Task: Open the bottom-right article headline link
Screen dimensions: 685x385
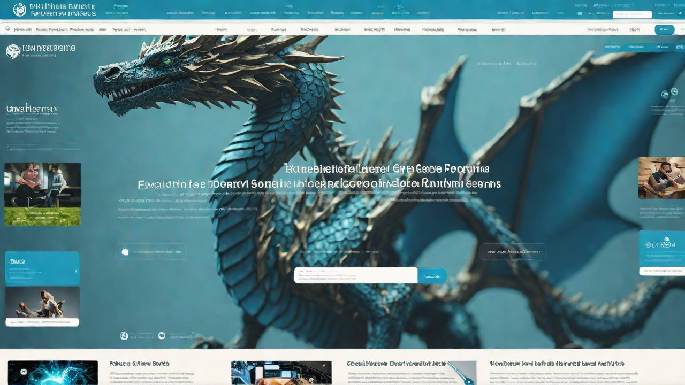Action: coord(557,364)
